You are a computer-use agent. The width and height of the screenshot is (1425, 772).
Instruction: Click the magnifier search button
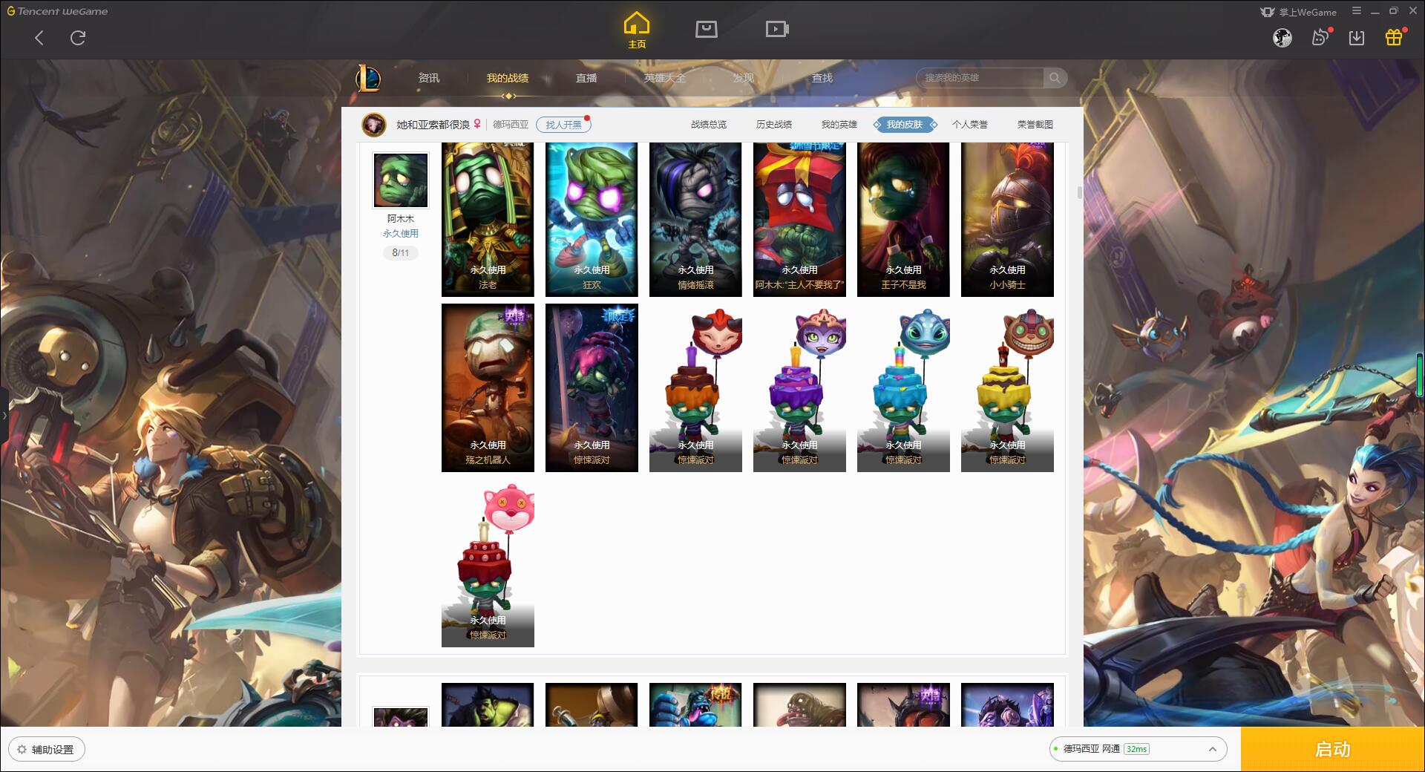[1054, 78]
